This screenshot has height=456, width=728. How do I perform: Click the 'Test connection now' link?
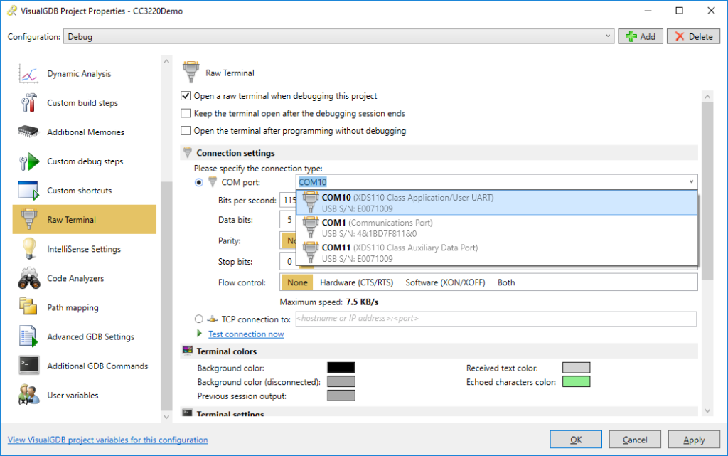click(x=246, y=334)
